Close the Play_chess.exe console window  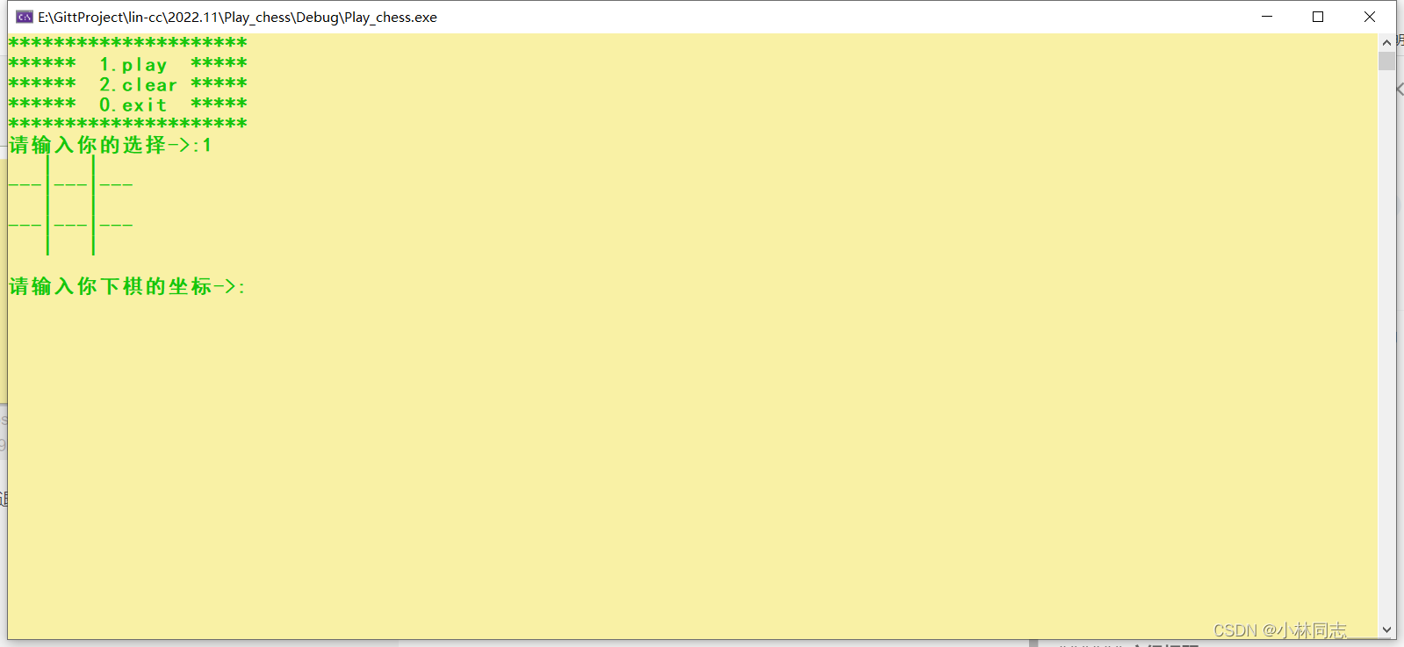(x=1370, y=17)
